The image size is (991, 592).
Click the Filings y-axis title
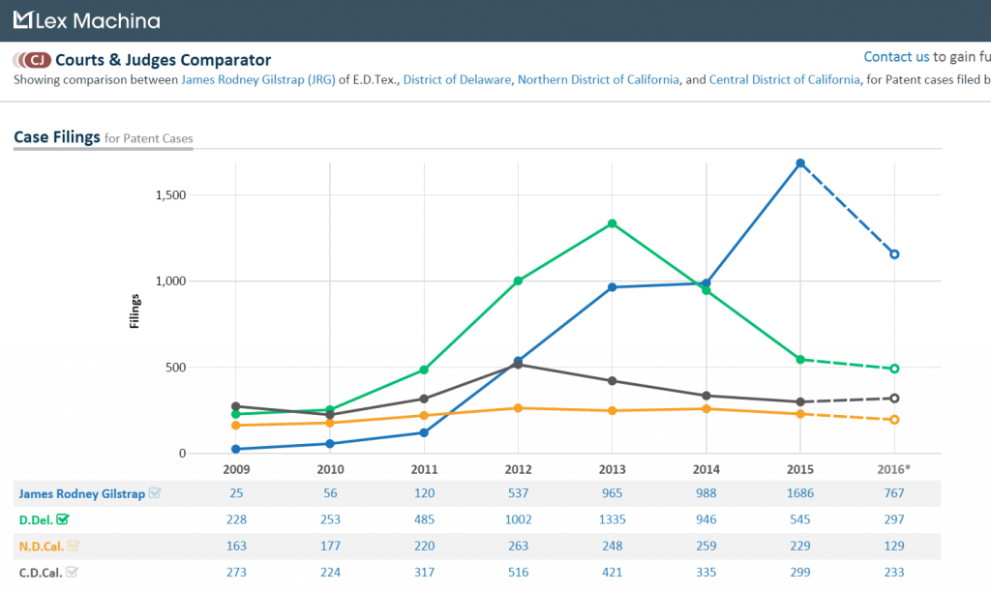134,311
